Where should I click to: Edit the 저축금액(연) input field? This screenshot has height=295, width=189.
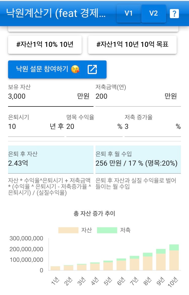tap(129, 96)
